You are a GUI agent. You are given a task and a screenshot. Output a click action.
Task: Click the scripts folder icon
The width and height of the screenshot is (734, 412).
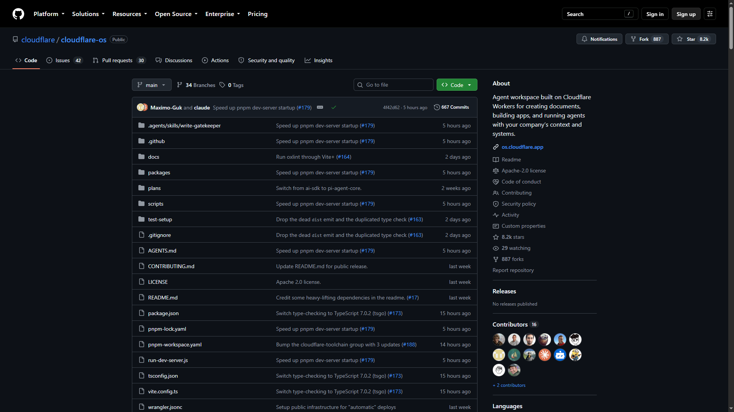141,204
